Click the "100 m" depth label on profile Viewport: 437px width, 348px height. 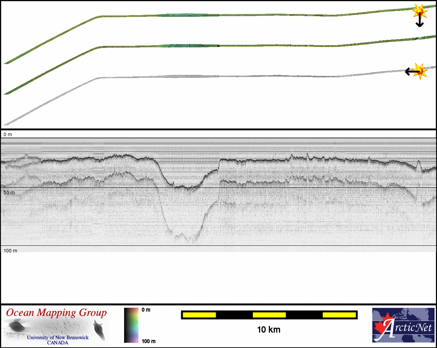pyautogui.click(x=10, y=251)
